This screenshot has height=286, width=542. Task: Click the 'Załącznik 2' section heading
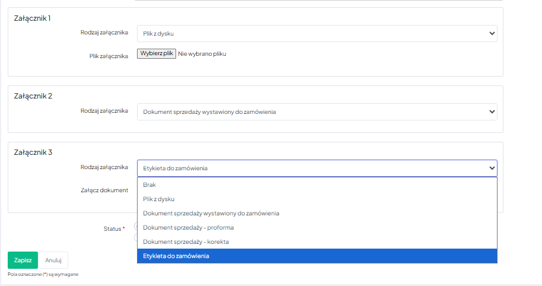pyautogui.click(x=33, y=96)
